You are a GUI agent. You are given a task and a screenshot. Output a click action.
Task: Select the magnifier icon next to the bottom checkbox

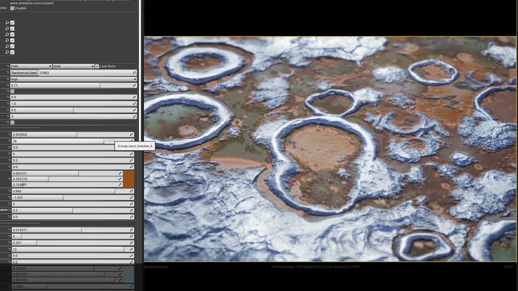click(7, 52)
